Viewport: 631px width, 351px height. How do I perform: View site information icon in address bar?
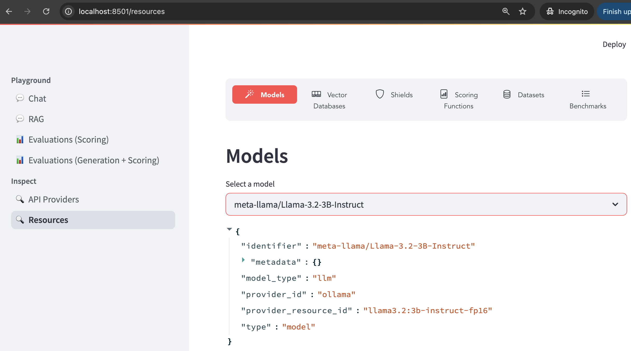click(68, 11)
